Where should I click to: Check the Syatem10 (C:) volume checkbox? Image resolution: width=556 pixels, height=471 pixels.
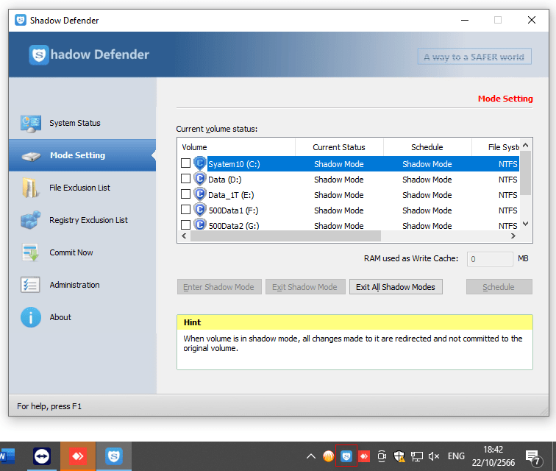pos(185,163)
